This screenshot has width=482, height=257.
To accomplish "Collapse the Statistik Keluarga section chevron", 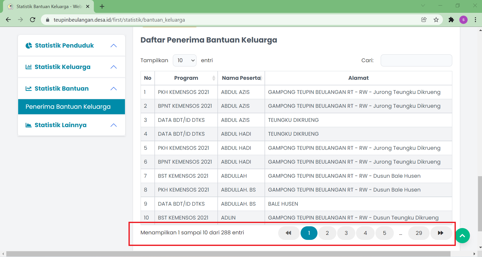I will [114, 67].
